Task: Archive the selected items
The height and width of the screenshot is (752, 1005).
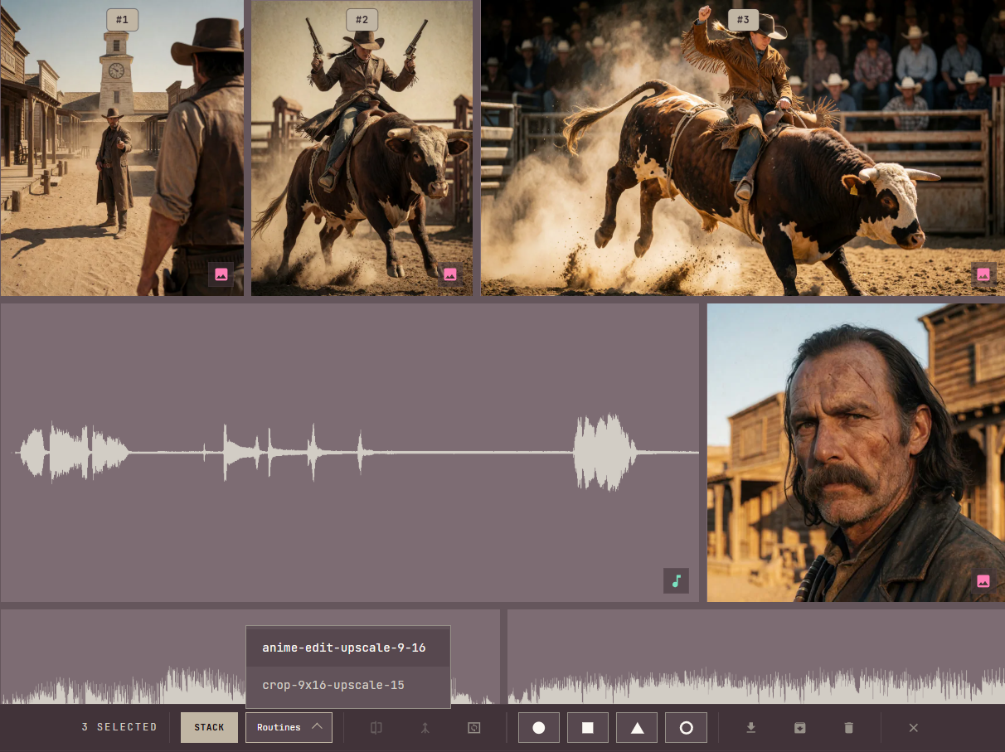Action: click(x=800, y=727)
